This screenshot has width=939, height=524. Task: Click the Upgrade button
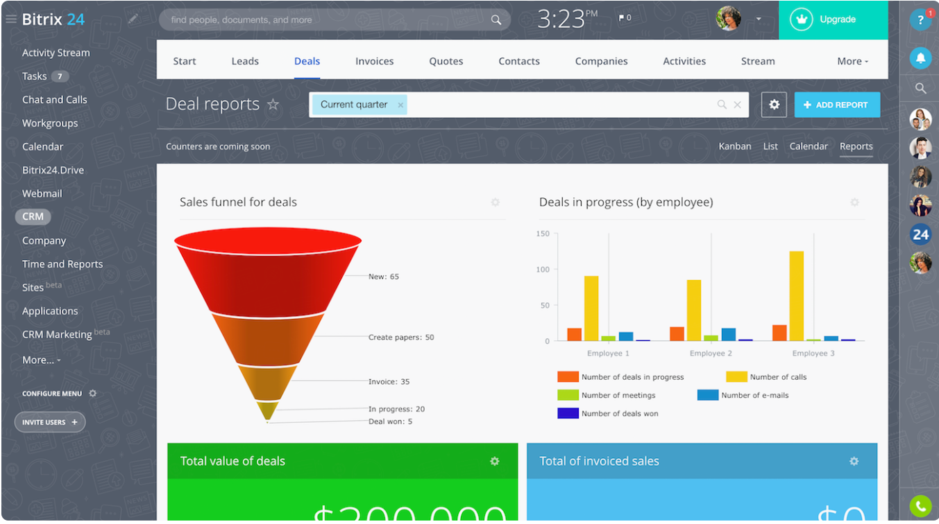pyautogui.click(x=833, y=19)
